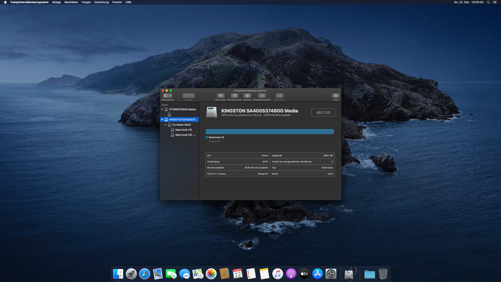Select Macintosh HD volume in sidebar
501x282 pixels.
click(183, 130)
